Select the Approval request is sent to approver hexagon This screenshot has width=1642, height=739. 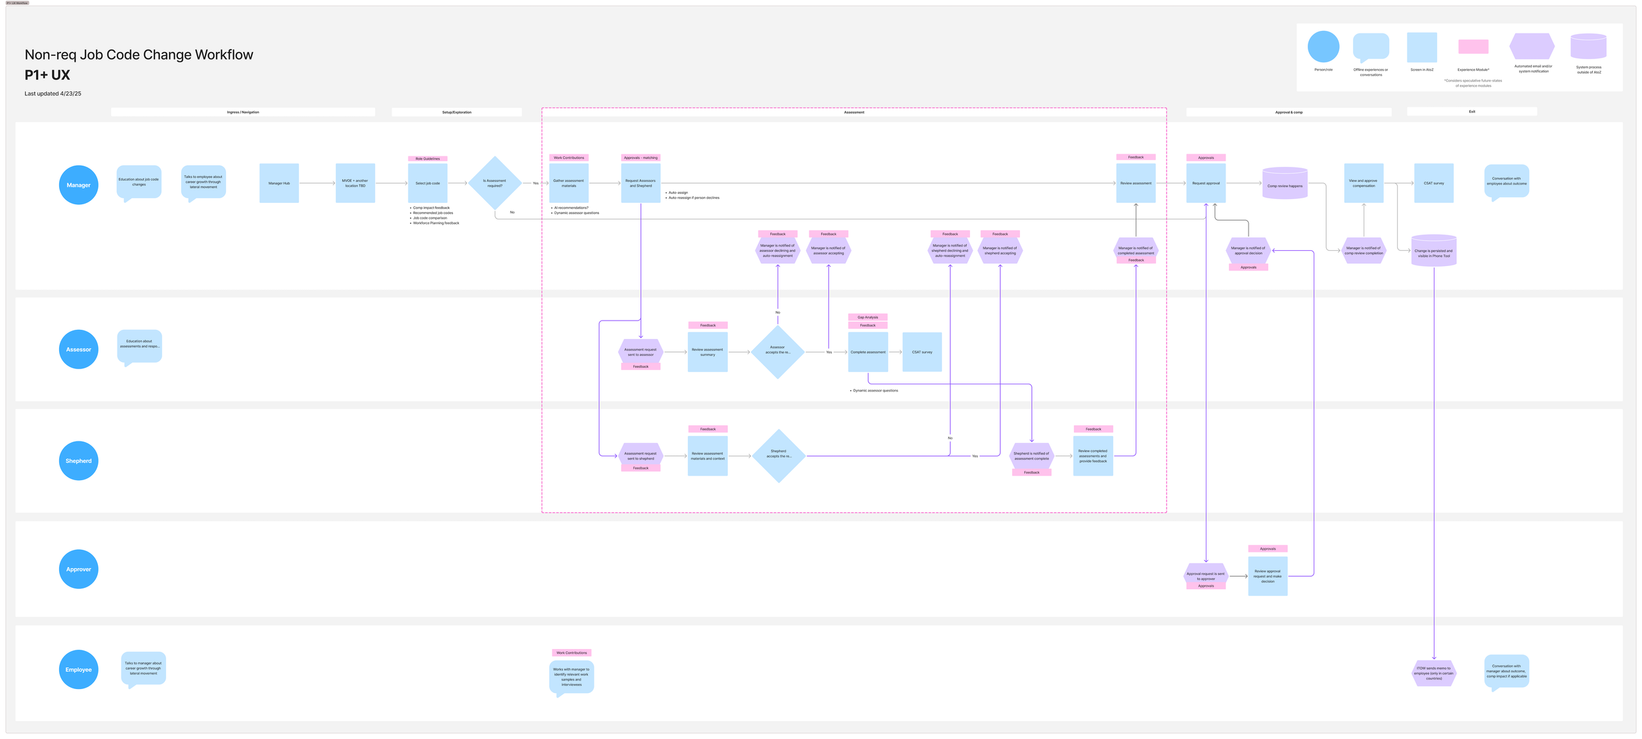[1205, 576]
